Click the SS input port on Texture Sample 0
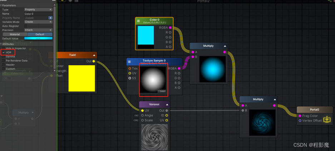Viewport: 335px width, 151px height. click(130, 78)
